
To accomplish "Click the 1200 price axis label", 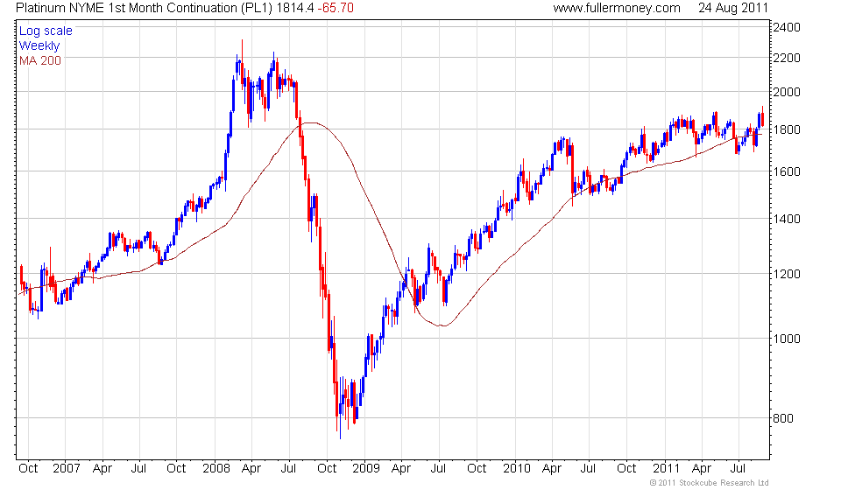I will 787,274.
